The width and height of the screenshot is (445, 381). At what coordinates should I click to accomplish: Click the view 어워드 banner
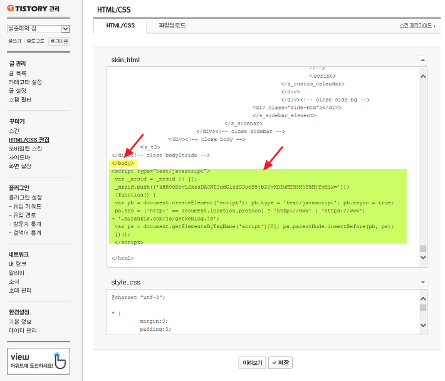click(x=39, y=361)
